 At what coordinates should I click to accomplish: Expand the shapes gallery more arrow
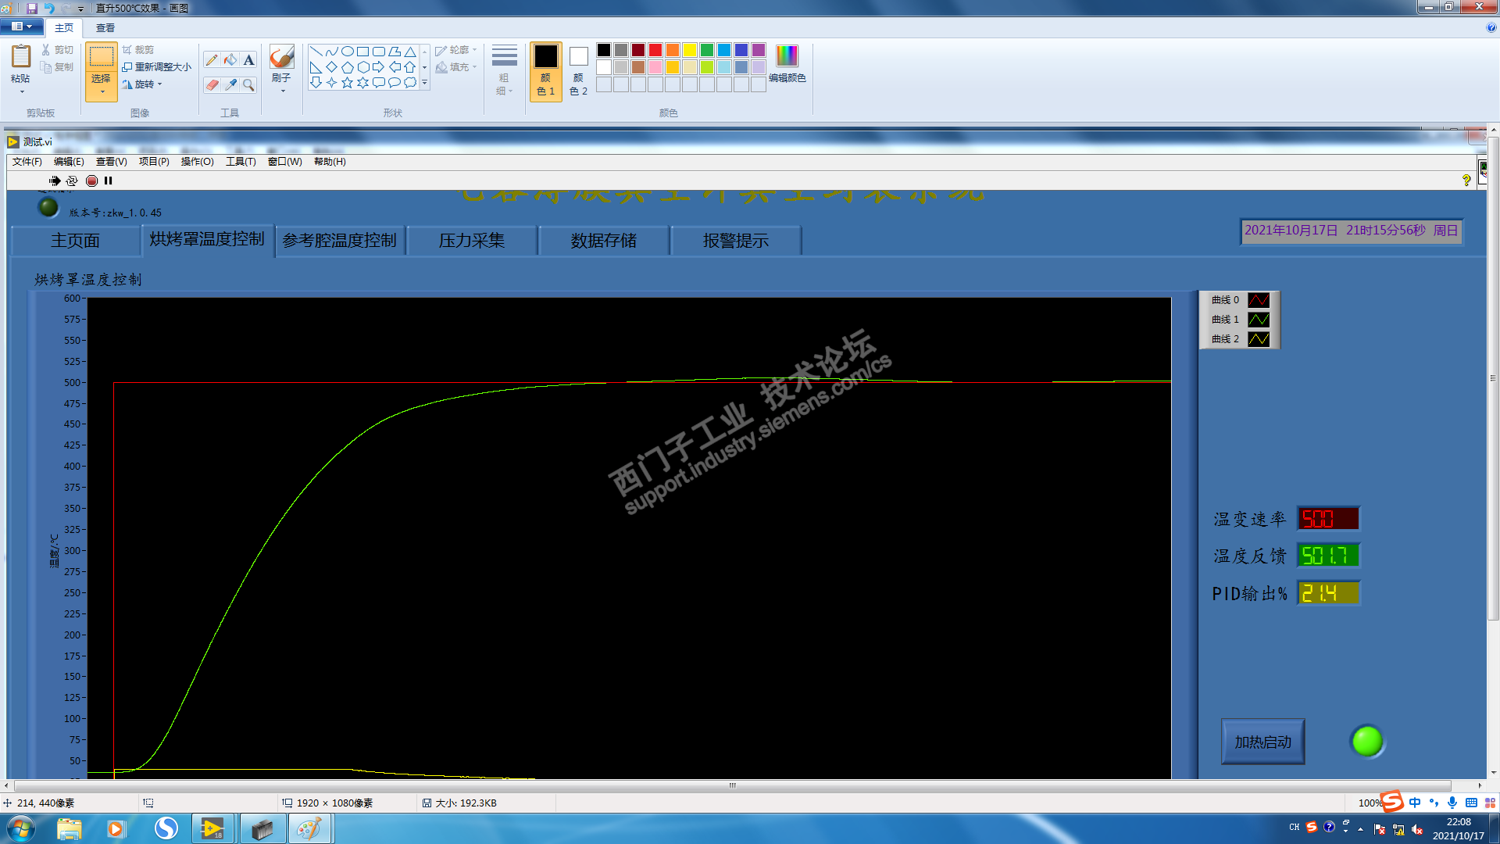[x=424, y=83]
